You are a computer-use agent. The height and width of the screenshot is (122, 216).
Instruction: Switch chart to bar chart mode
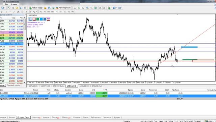coord(75,8)
